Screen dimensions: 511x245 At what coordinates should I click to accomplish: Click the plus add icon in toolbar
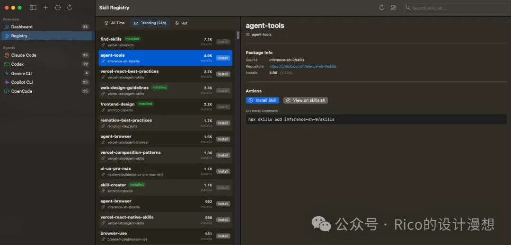(x=45, y=8)
